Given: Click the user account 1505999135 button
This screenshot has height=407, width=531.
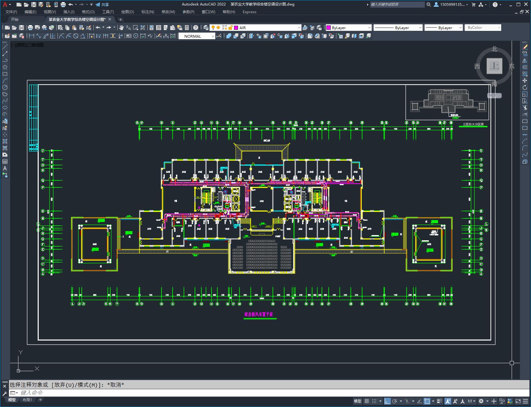Looking at the screenshot, I should point(451,5).
